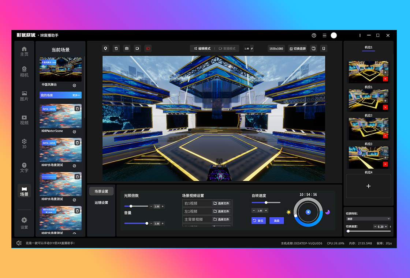Screen dimensions: 410x278
Task: Increase 自转速度 with its plus button
Action: point(266,210)
